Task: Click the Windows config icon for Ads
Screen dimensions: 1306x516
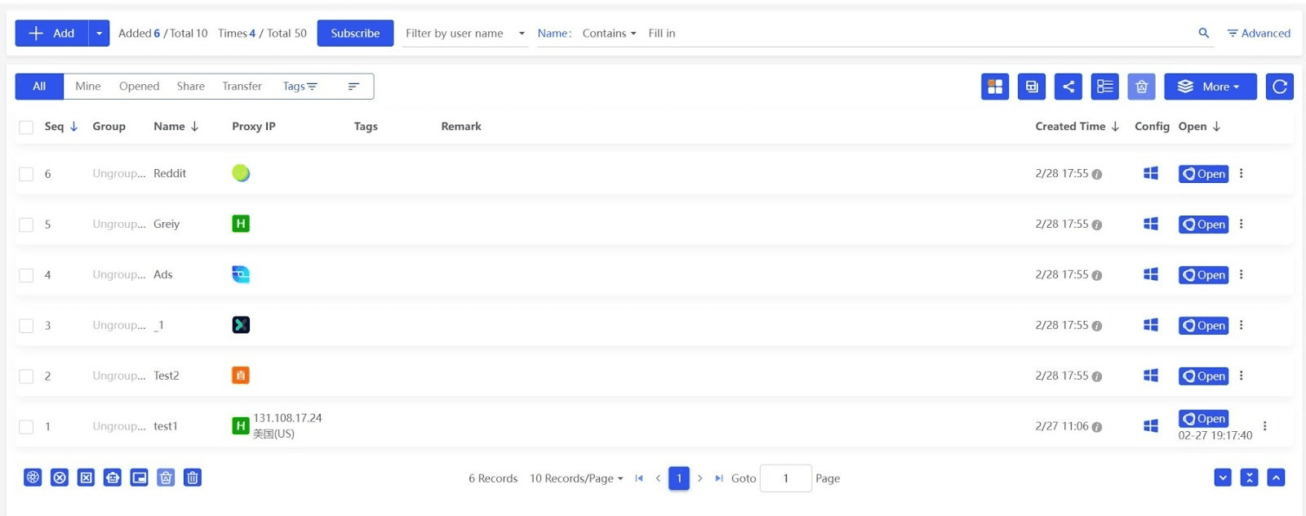Action: click(x=1150, y=274)
